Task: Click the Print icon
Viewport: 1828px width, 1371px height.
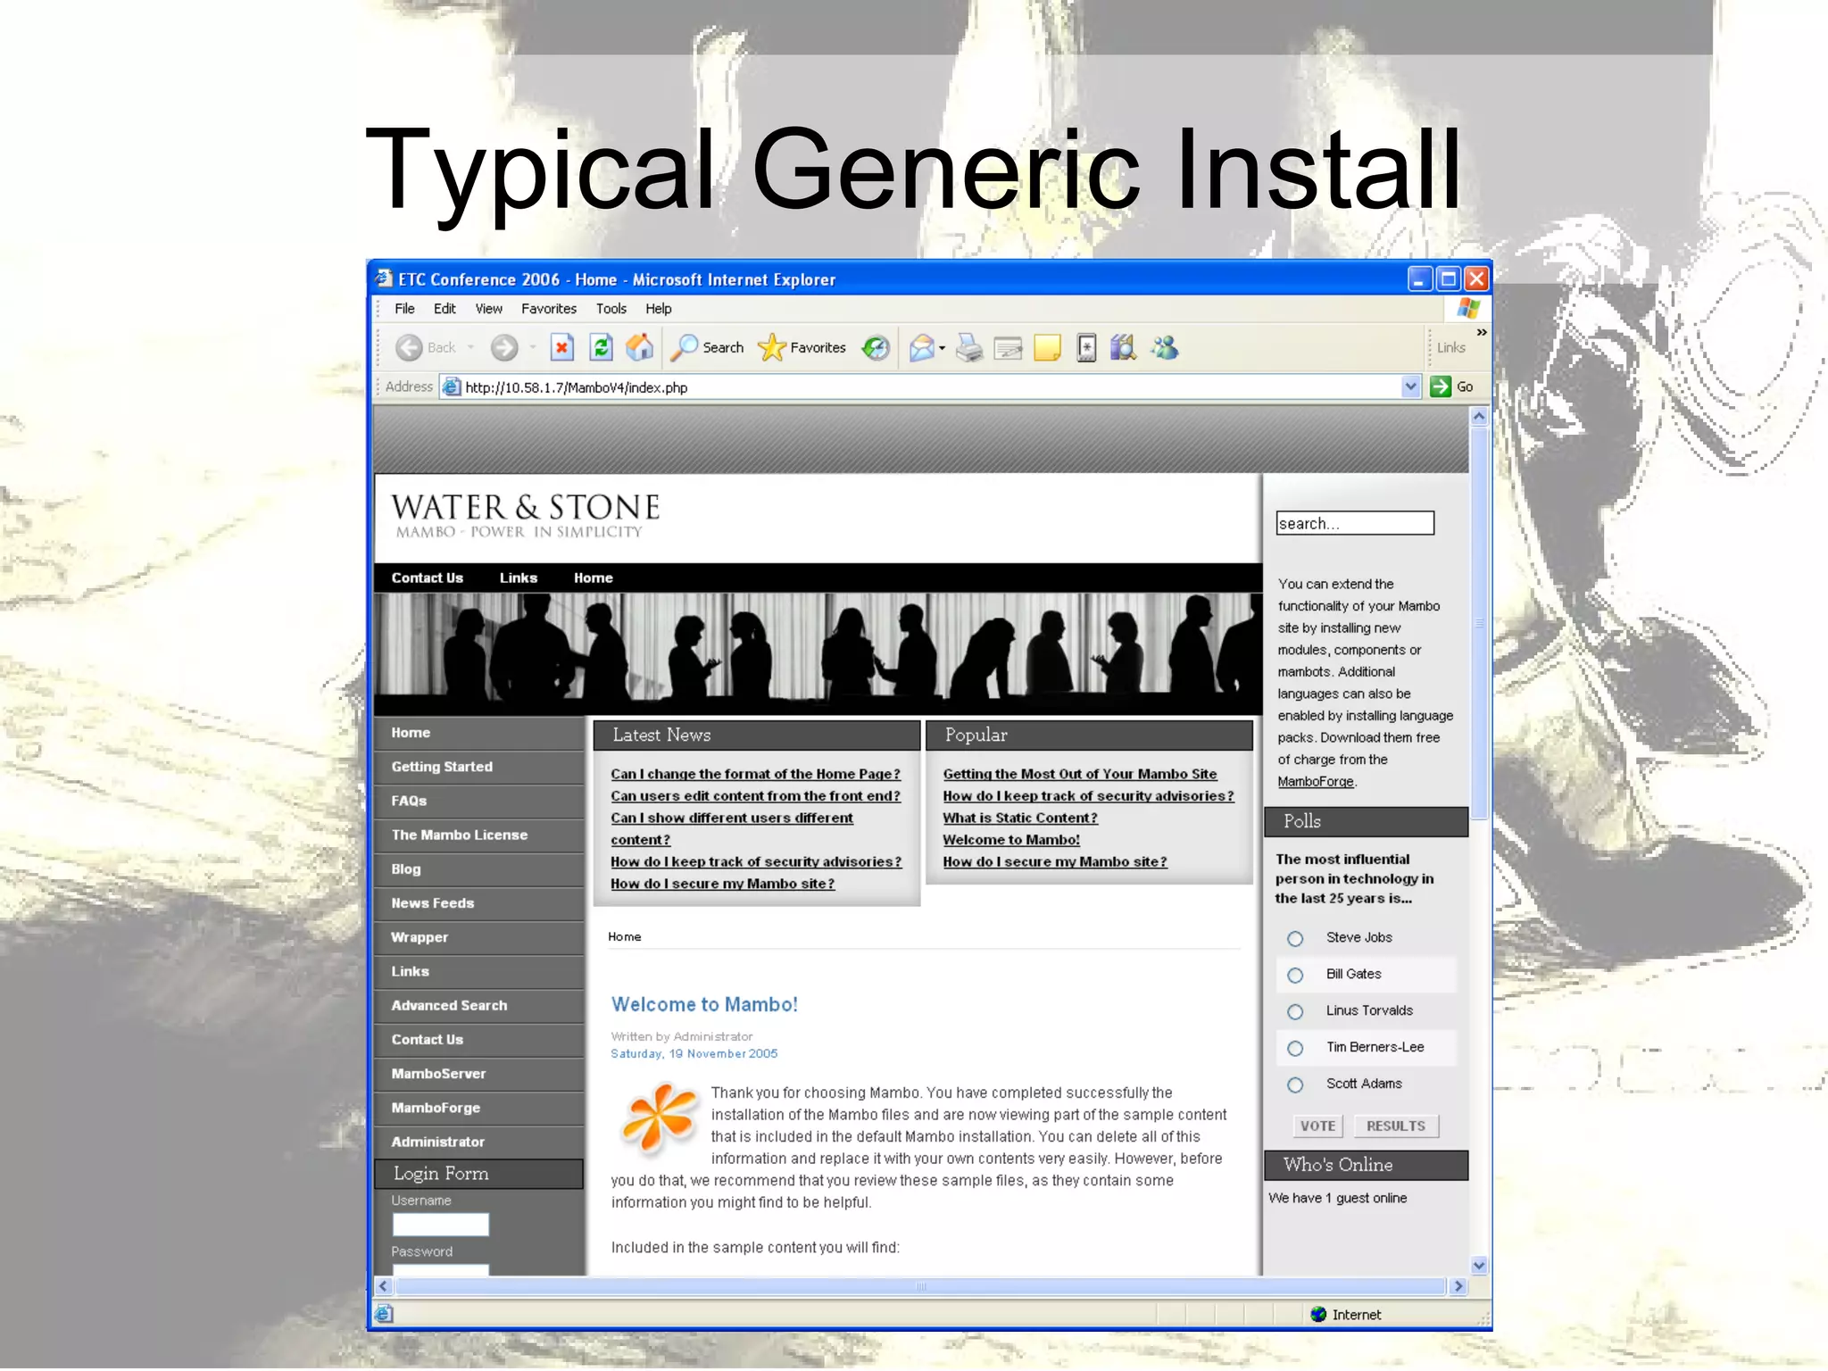Action: [968, 348]
